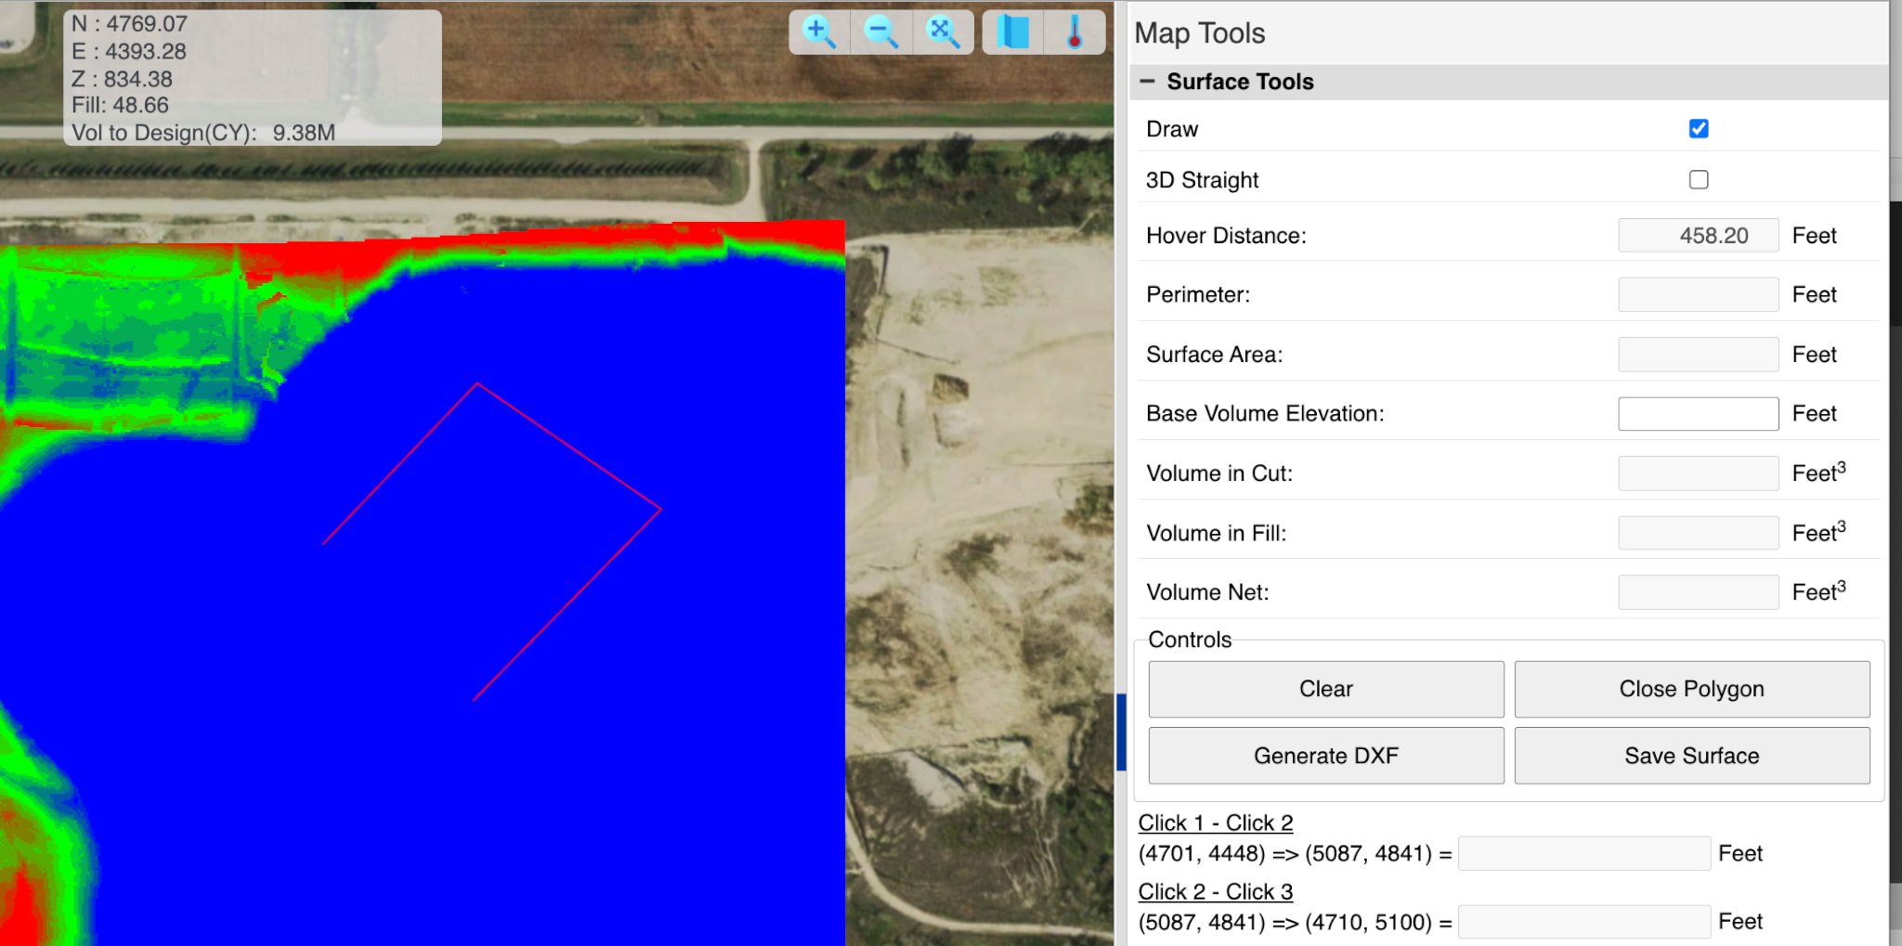Click the 'N : 4769.07' coordinate readout

tap(129, 24)
